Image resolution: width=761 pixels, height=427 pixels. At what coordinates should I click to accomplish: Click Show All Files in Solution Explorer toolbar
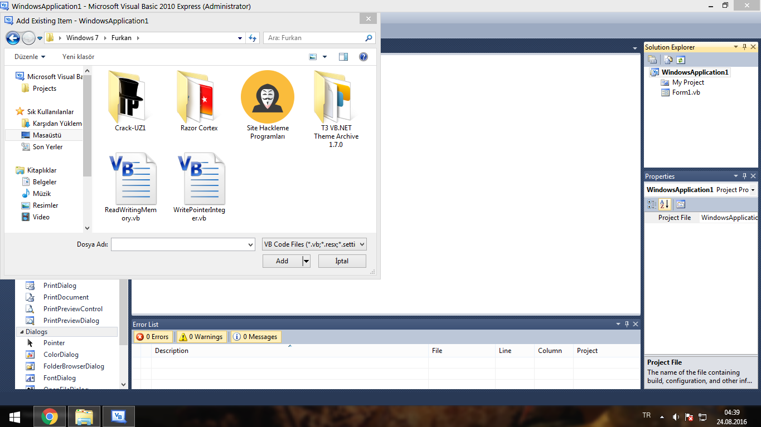point(668,60)
